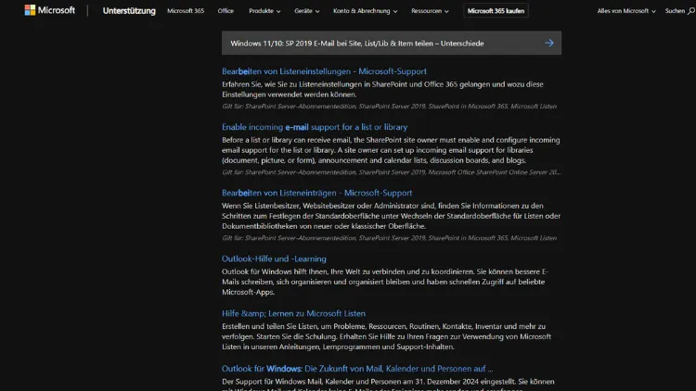
Task: Click the Microsoft 365 kaufen button
Action: (496, 10)
